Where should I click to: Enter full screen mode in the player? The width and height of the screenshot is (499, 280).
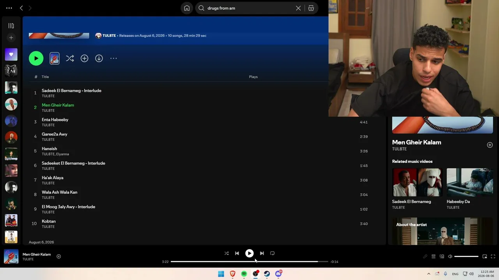pyautogui.click(x=493, y=257)
